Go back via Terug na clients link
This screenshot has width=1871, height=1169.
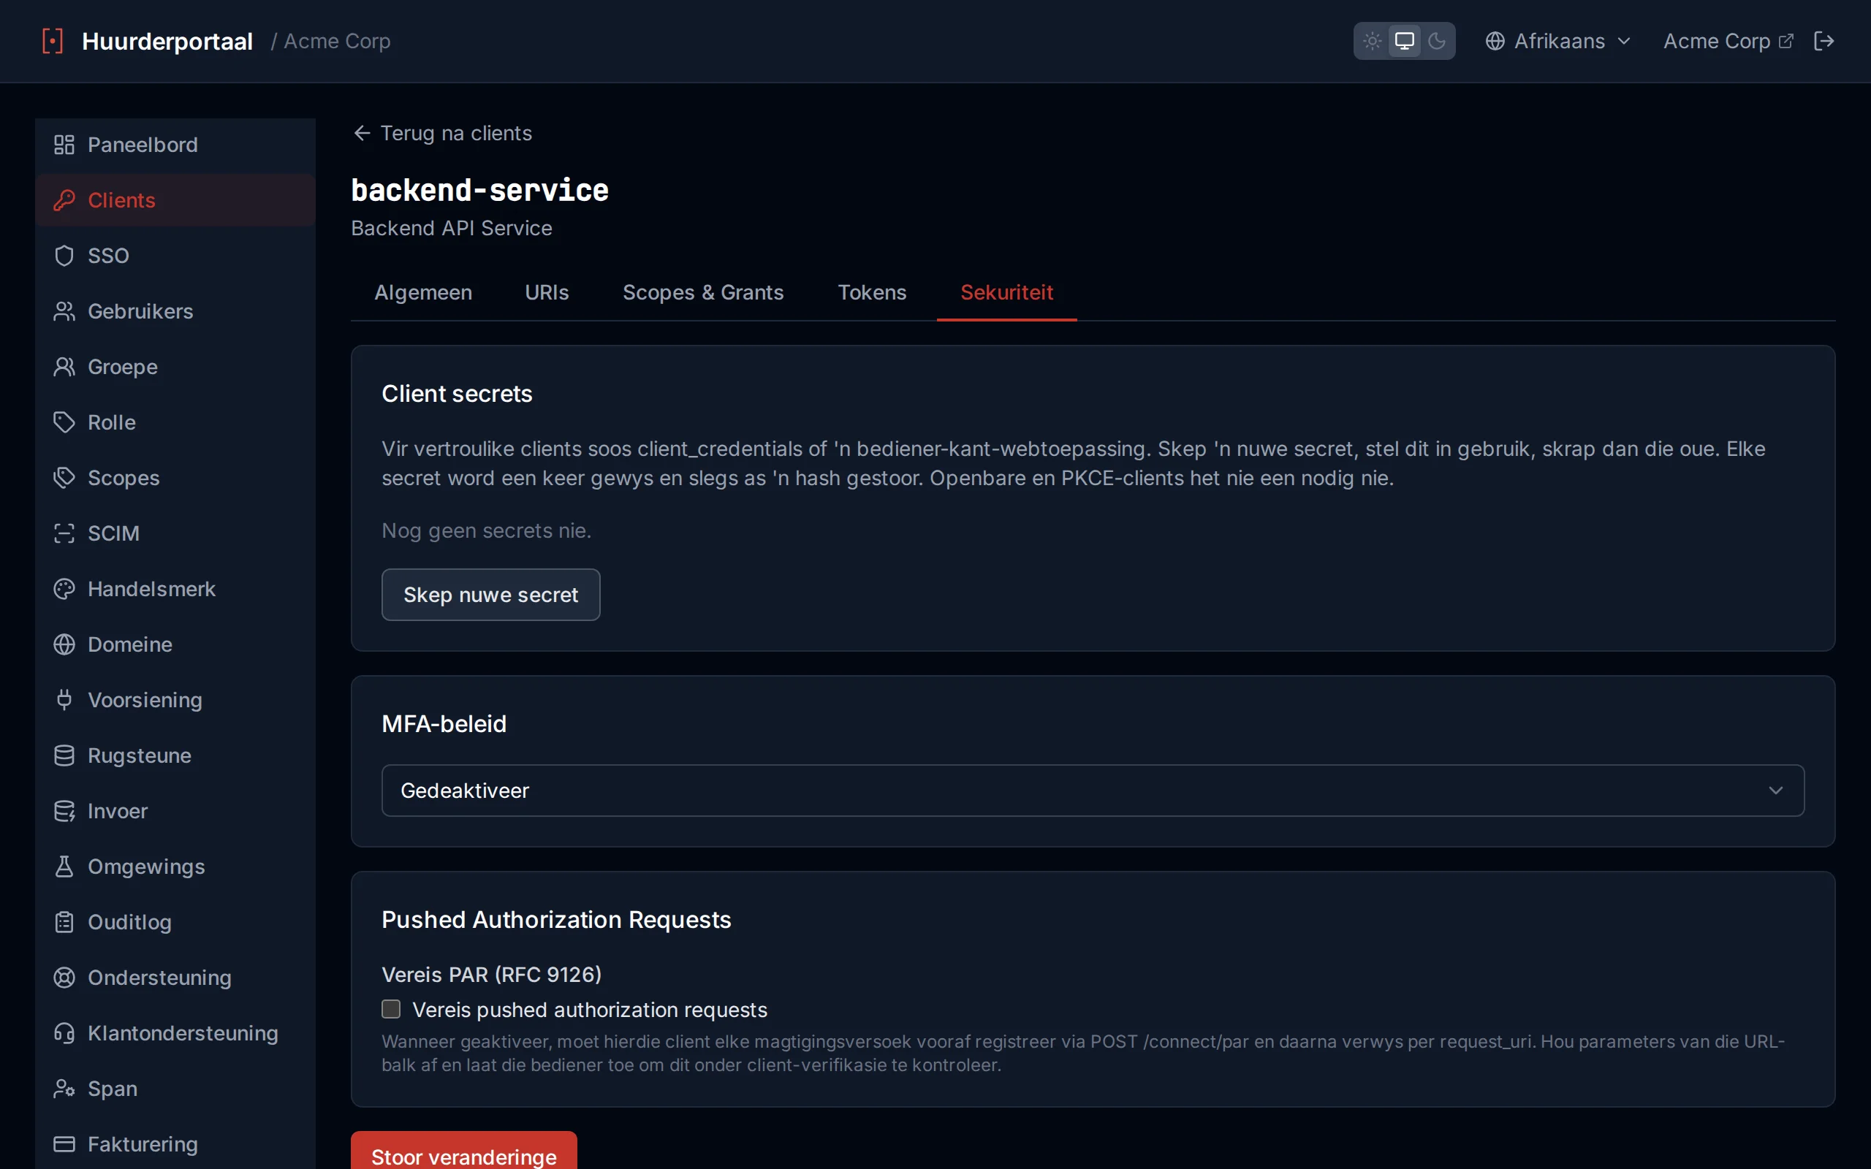[x=442, y=133]
